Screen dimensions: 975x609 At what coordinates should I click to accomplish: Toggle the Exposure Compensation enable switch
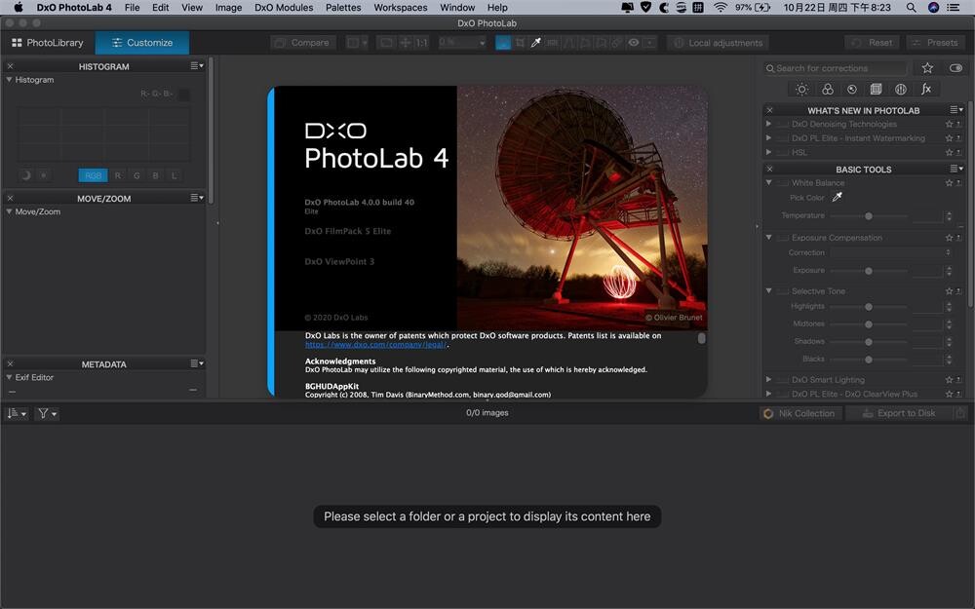coord(782,238)
